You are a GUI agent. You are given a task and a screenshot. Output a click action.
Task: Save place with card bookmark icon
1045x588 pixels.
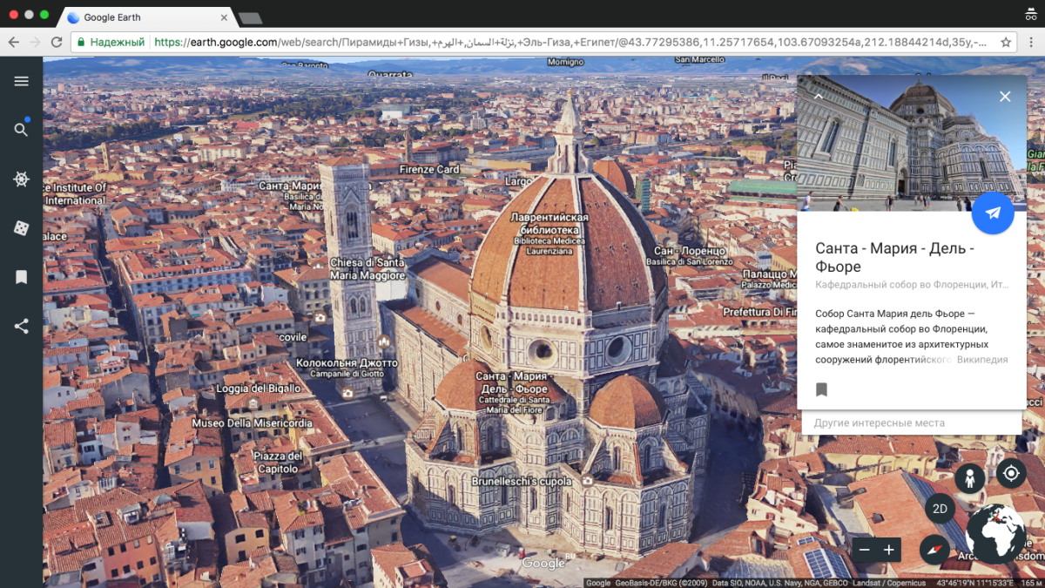(x=821, y=389)
